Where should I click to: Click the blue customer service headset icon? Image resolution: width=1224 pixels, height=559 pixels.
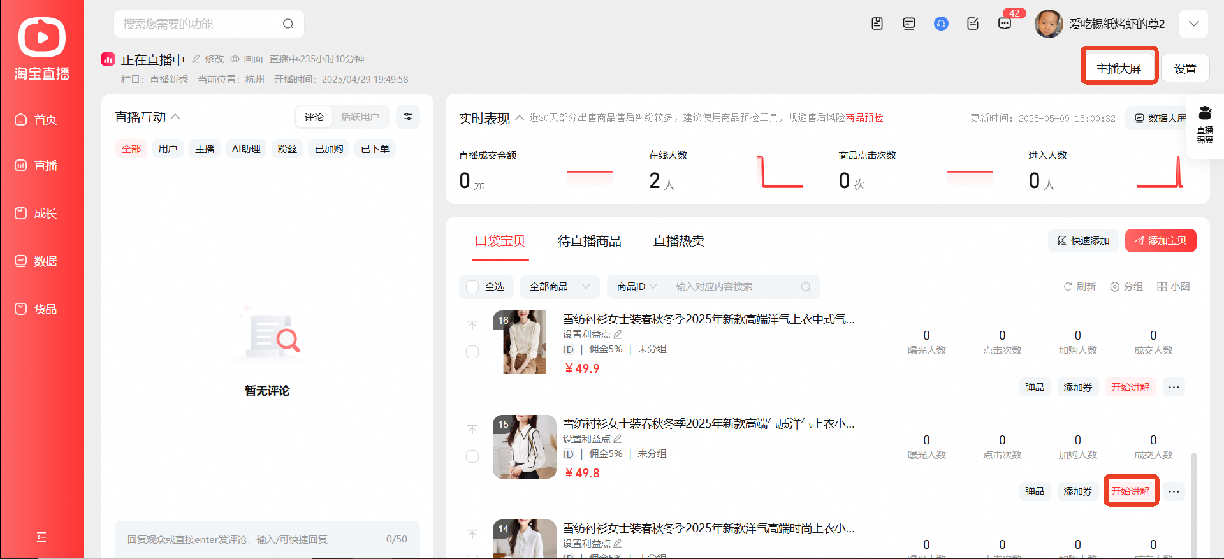[x=941, y=24]
